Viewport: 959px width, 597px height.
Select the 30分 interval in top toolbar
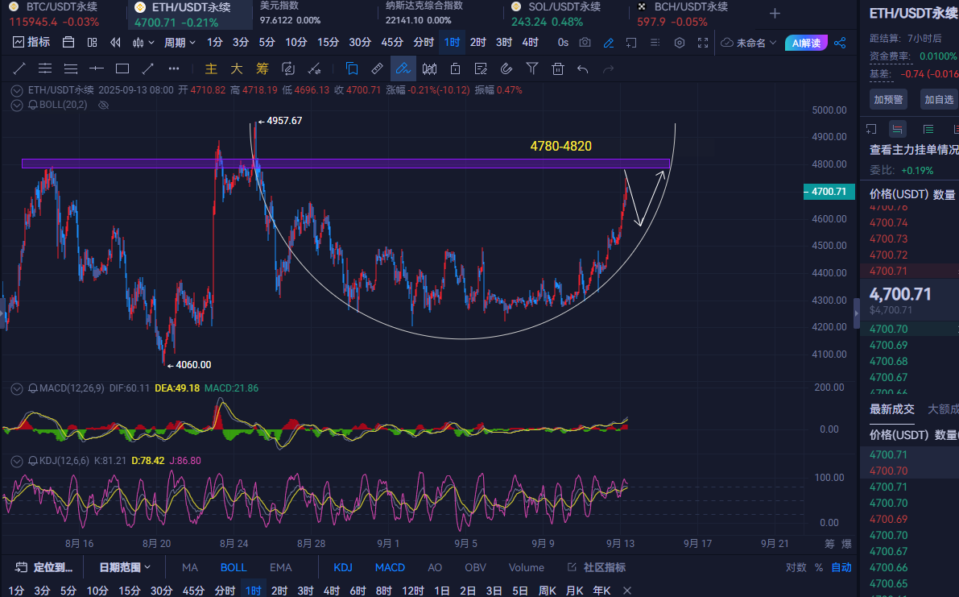[x=360, y=42]
